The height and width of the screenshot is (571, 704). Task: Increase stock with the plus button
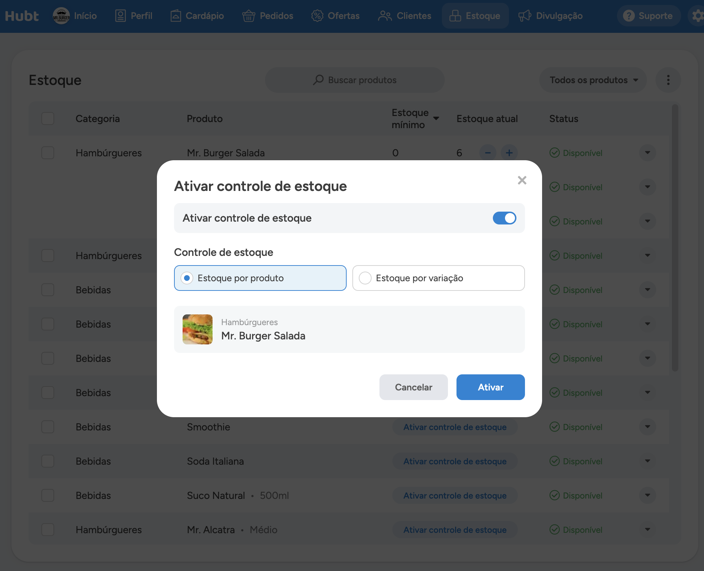[509, 153]
